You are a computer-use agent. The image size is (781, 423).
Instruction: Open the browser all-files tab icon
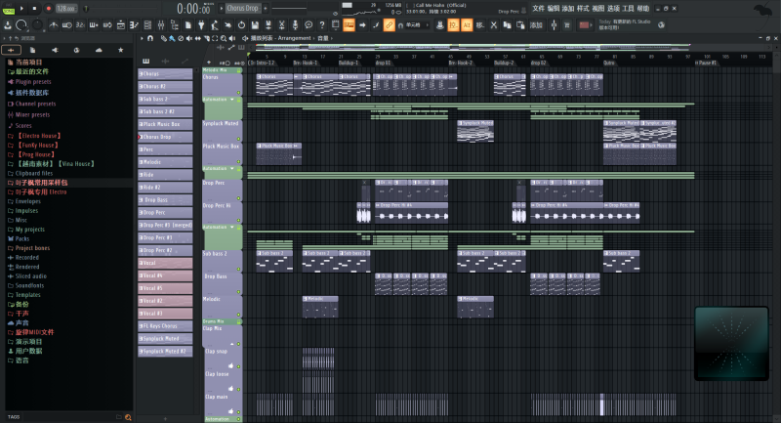[x=11, y=50]
